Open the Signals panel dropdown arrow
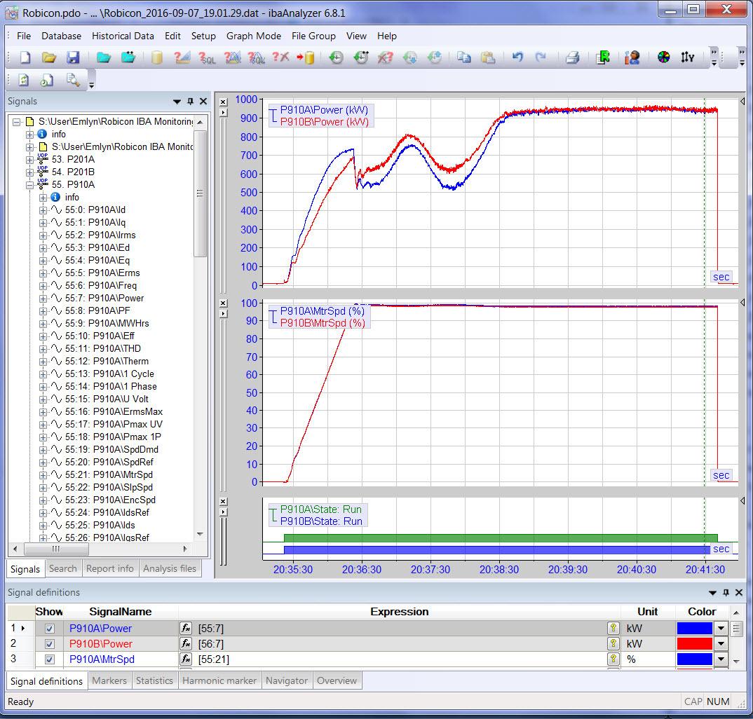The image size is (753, 719). (x=177, y=102)
